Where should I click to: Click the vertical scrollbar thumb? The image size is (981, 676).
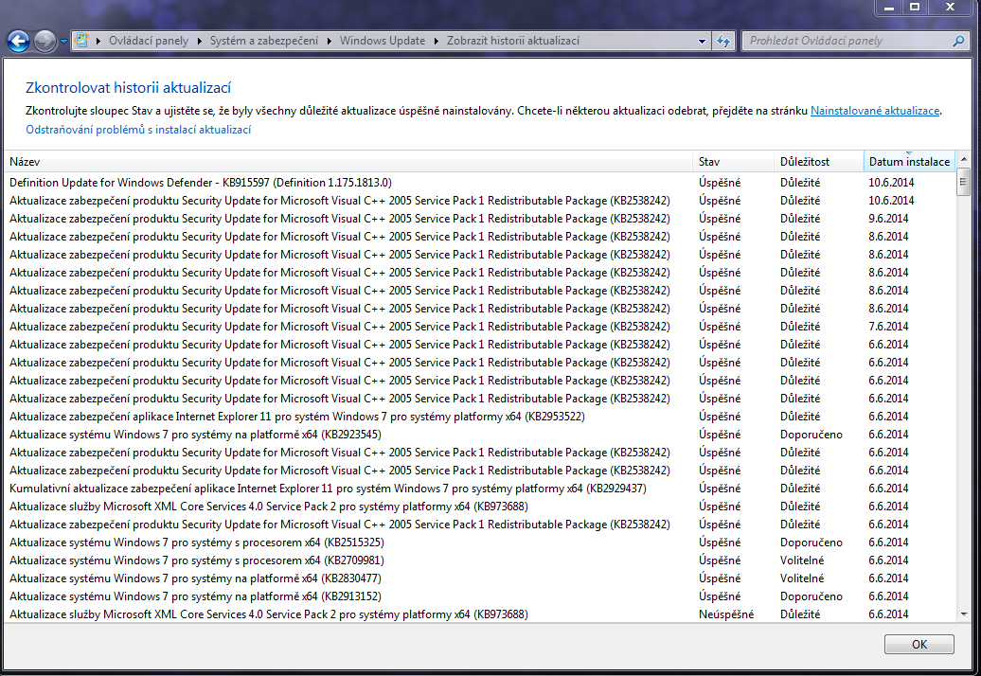[964, 183]
